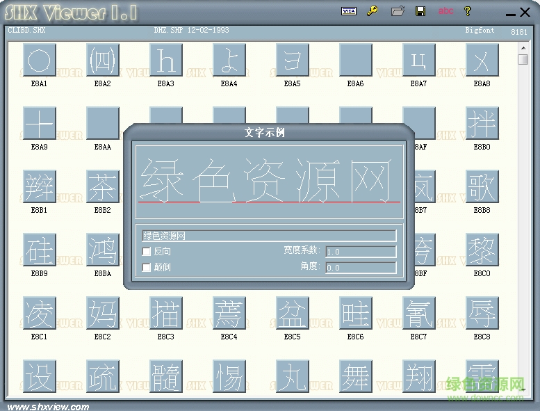Select glyph tile E8C8
Image resolution: width=540 pixels, height=411 pixels.
[x=482, y=313]
